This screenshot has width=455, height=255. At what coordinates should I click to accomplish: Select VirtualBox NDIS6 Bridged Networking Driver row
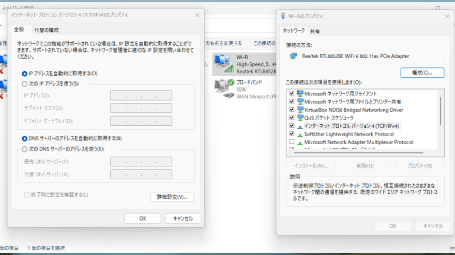354,110
